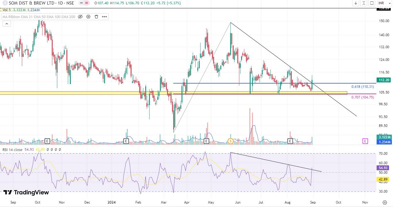
Task: Select the Vol 5 indicator label
Action: pos(6,10)
